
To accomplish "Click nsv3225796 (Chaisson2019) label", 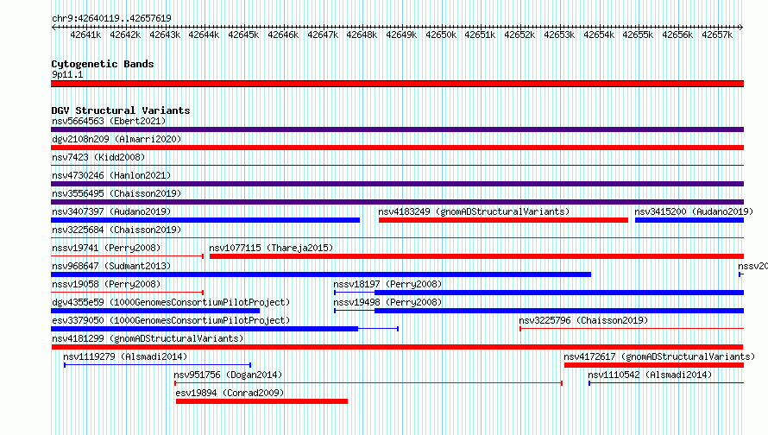I will pos(583,320).
